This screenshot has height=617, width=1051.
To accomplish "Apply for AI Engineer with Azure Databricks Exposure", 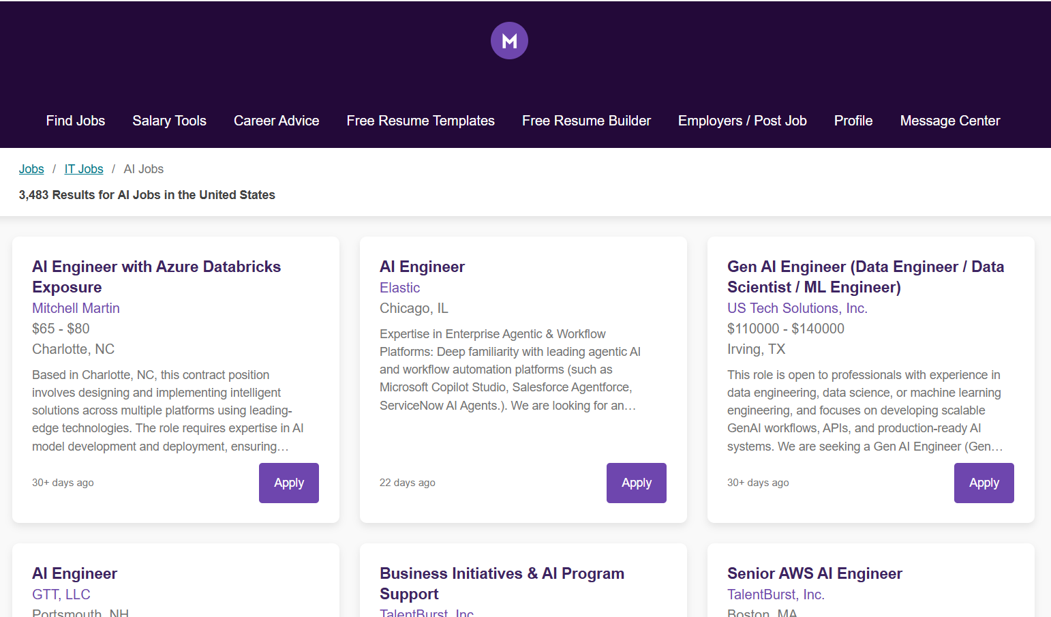I will (288, 483).
